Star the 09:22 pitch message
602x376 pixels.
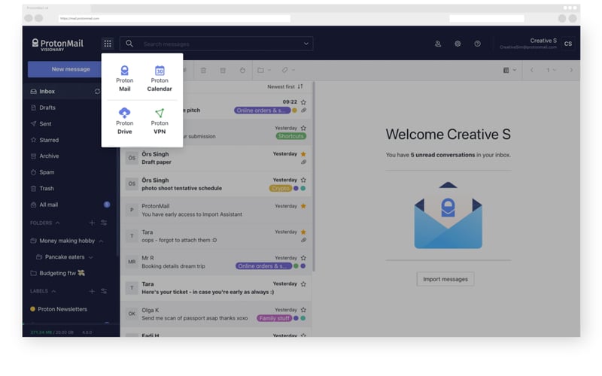[303, 102]
